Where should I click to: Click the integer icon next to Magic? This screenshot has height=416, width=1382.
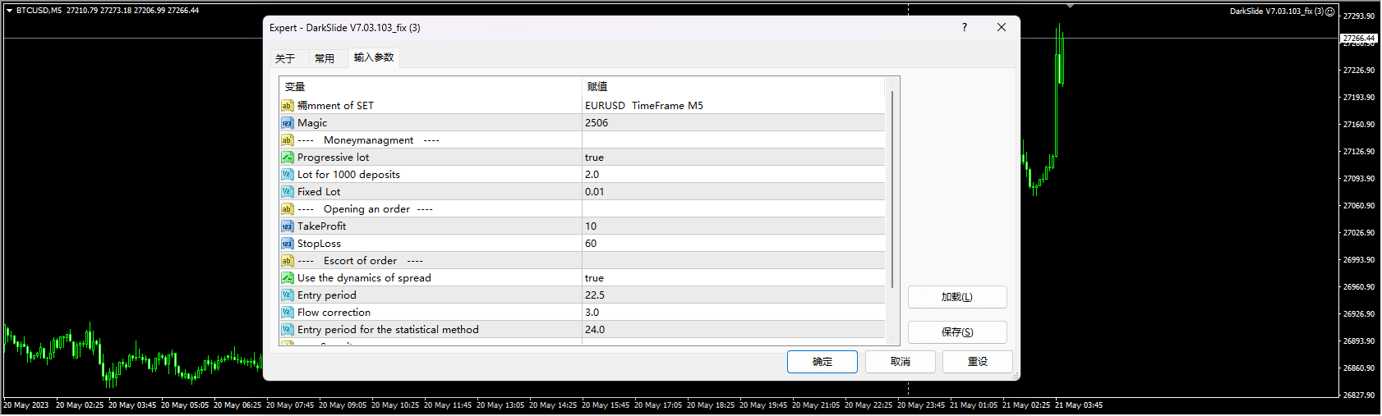tap(287, 123)
